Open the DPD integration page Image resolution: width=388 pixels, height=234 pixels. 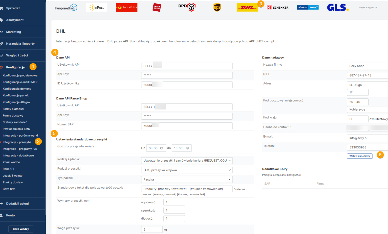pos(187,7)
